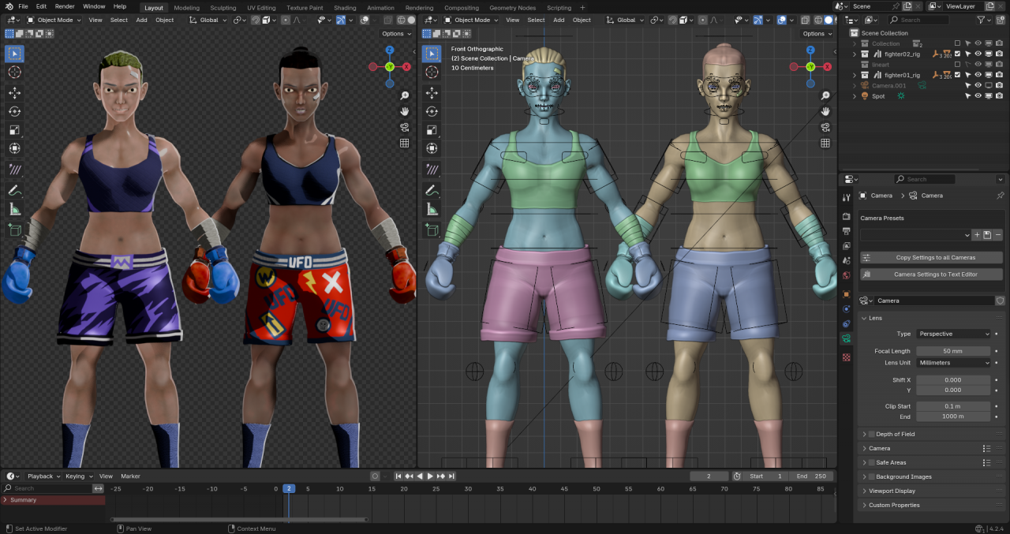Open the Render menu
Image resolution: width=1010 pixels, height=534 pixels.
(65, 6)
